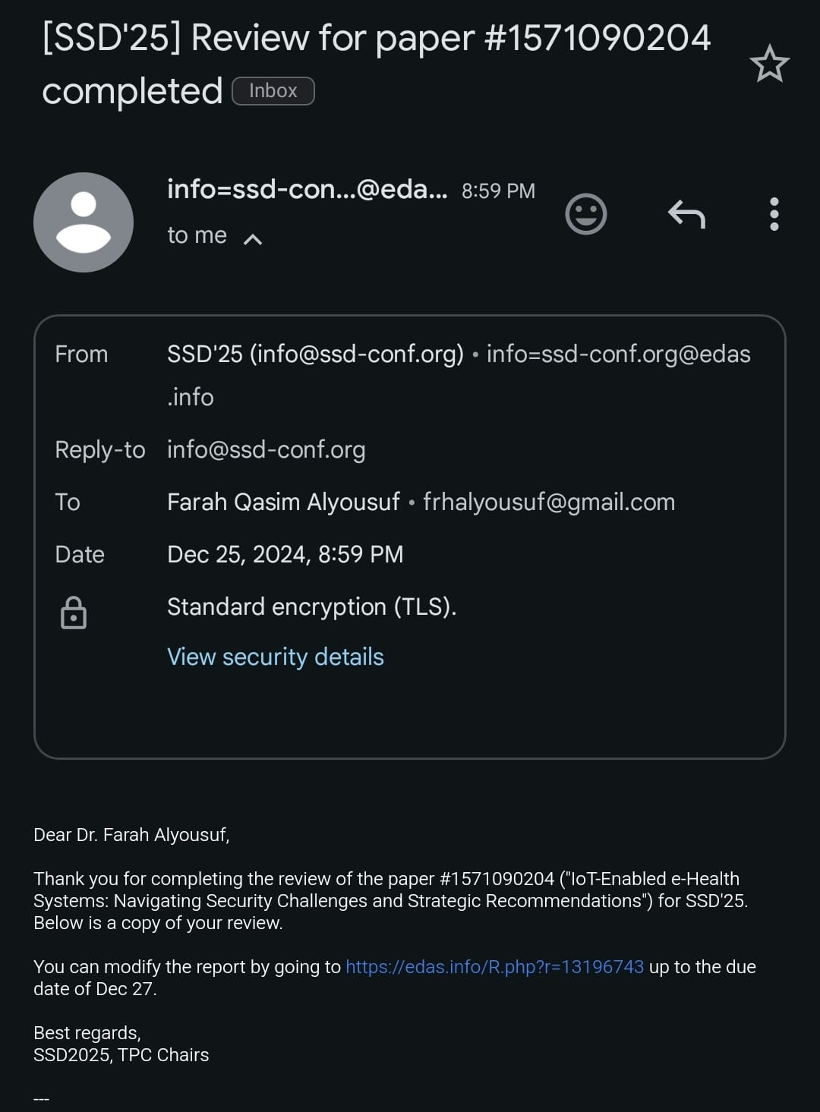Tap the Inbox label chip

tap(273, 91)
